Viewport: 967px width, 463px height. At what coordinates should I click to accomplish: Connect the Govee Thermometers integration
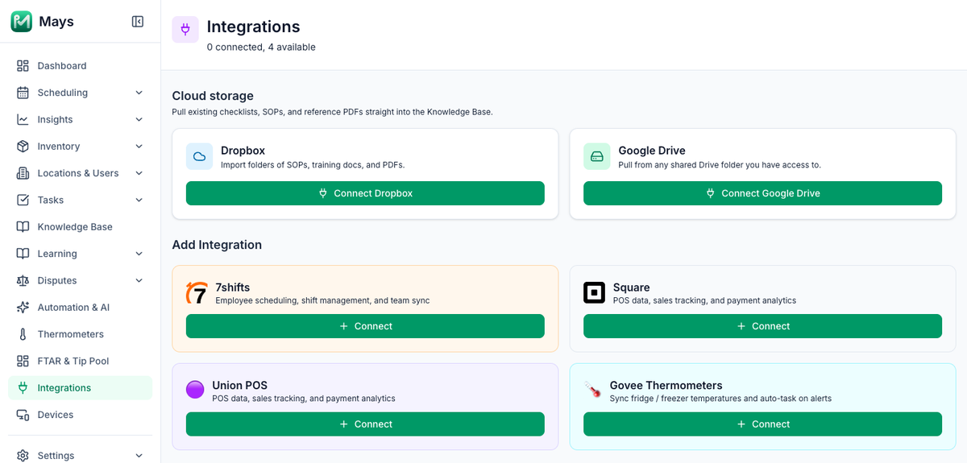tap(762, 424)
